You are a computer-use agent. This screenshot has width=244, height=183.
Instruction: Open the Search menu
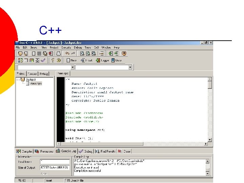(34, 47)
